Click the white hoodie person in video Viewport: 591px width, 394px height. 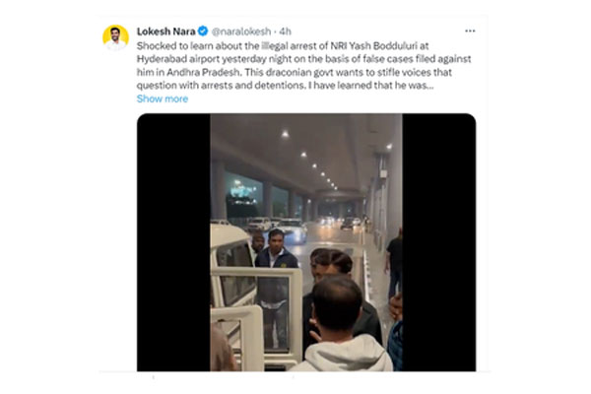pyautogui.click(x=341, y=324)
